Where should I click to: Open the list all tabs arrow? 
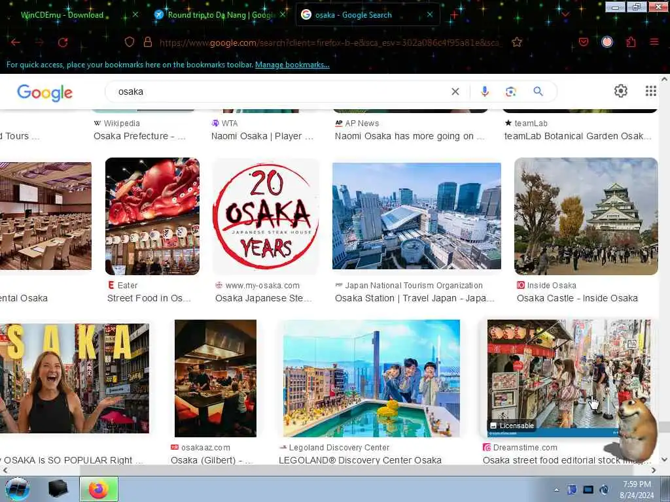(x=565, y=14)
